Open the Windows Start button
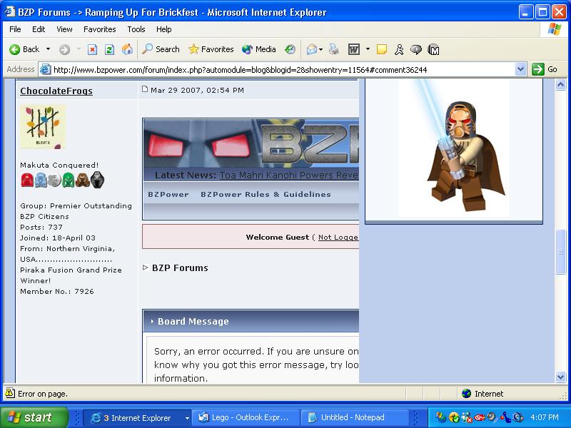The height and width of the screenshot is (428, 571). tap(34, 417)
